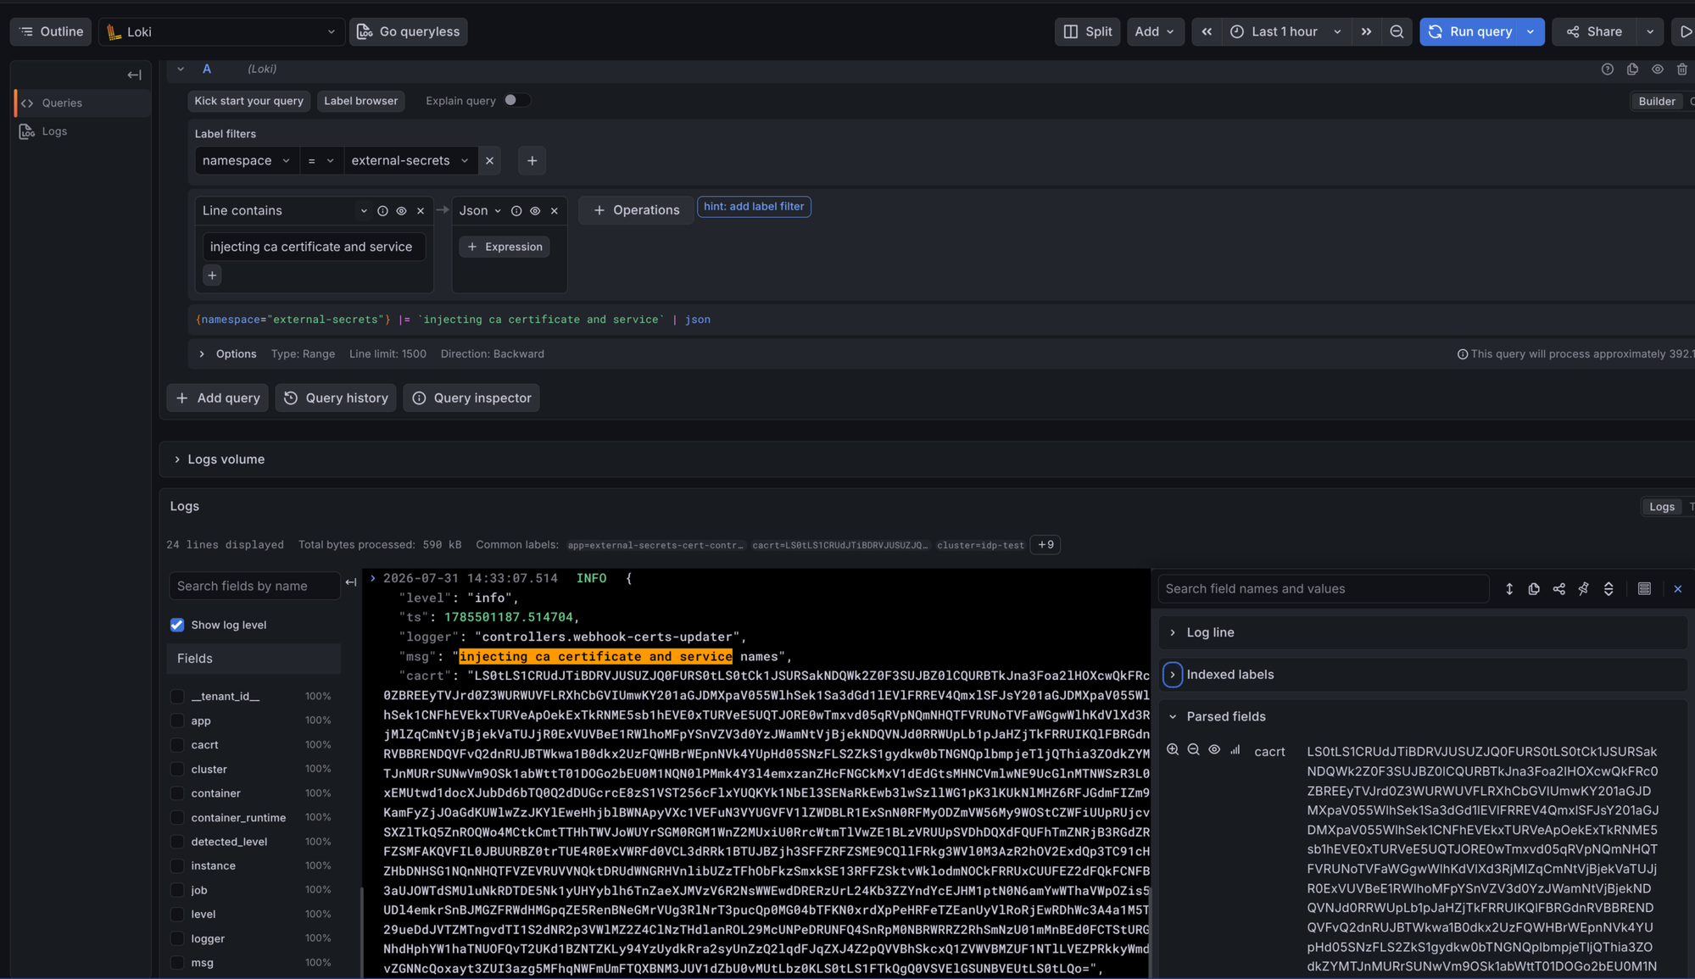Click Go queryless button
This screenshot has height=979, width=1695.
click(x=409, y=31)
